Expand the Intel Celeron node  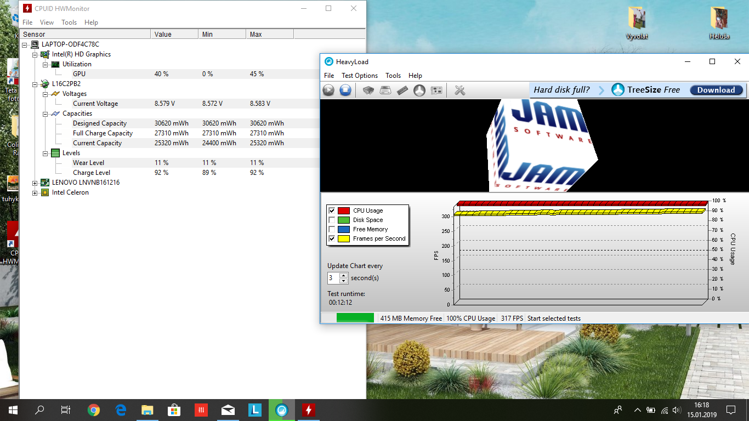click(35, 193)
